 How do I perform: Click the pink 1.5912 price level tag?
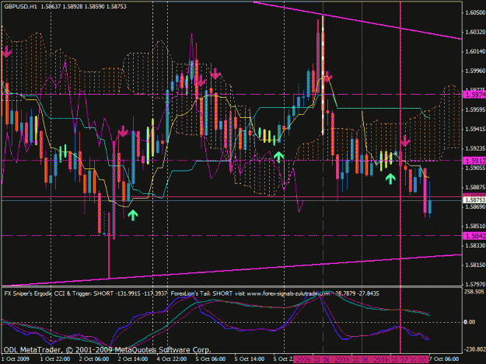pos(474,161)
